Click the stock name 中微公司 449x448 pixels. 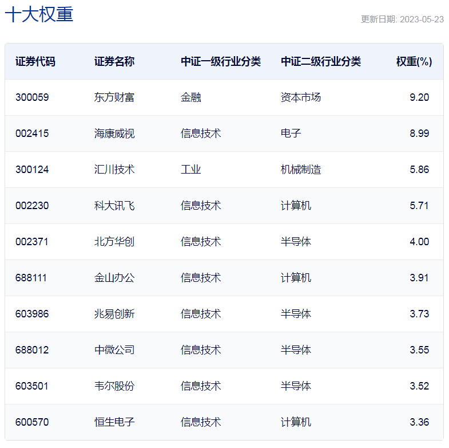coord(114,350)
